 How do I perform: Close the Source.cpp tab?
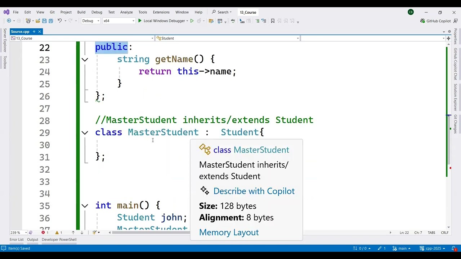click(x=40, y=32)
